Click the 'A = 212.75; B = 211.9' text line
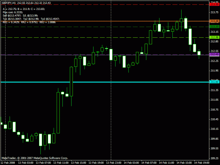220x165 pixels. coord(24,9)
